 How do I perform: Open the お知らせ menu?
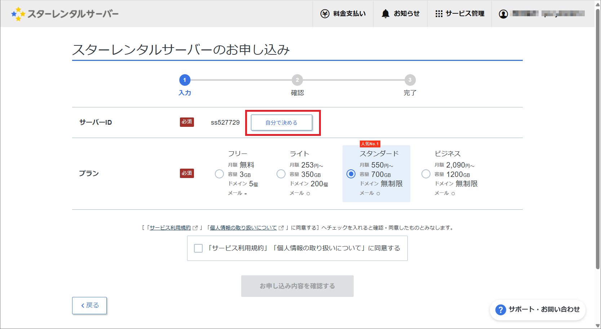pyautogui.click(x=400, y=14)
